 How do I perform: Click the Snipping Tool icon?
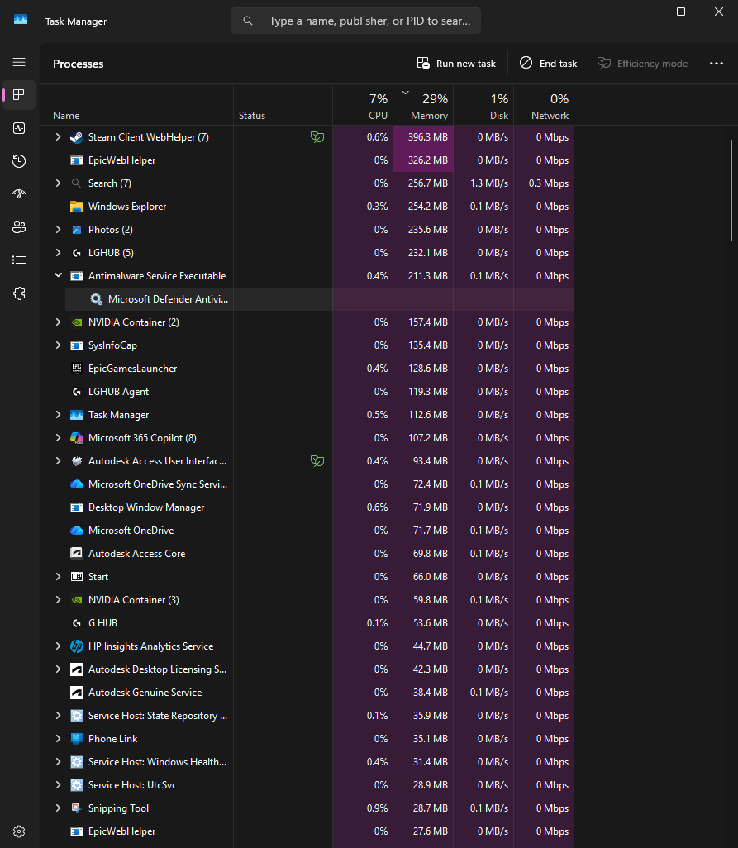(x=77, y=808)
